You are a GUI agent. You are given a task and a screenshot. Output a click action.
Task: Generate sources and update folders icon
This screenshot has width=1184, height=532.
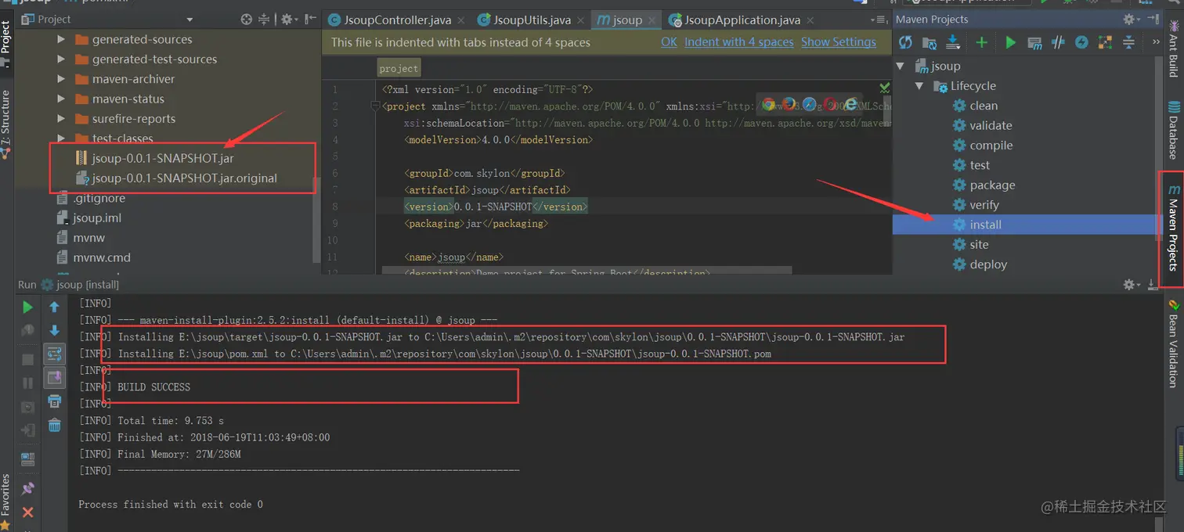coord(930,42)
